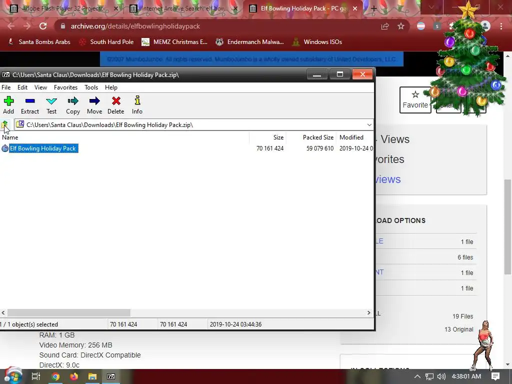Select the Elf Bowling Holiday Pack row
The height and width of the screenshot is (384, 512).
[187, 148]
